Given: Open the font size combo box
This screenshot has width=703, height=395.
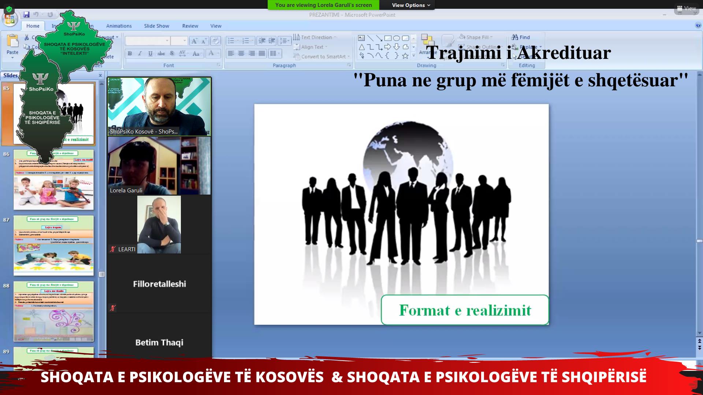Looking at the screenshot, I should coord(179,41).
